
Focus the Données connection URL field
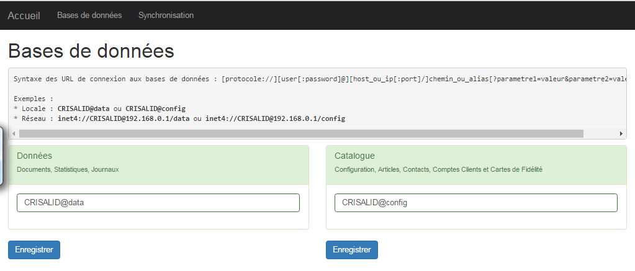tap(158, 203)
